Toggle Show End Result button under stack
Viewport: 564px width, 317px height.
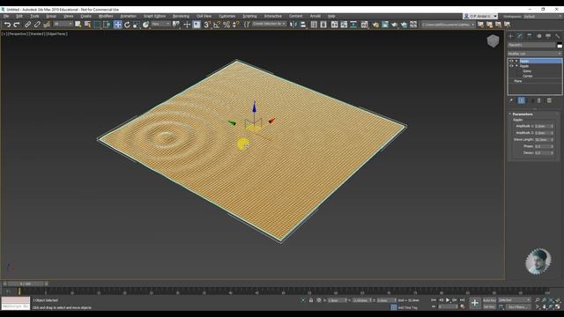[521, 100]
